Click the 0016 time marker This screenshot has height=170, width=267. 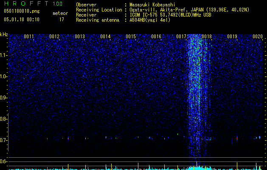(156, 37)
